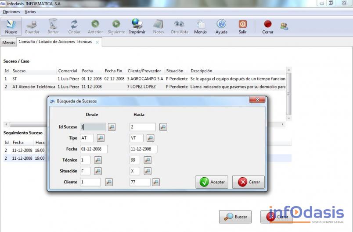Close the Consulta Acciones Técnicas tab
Viewport: 353px width, 232px height.
pyautogui.click(x=97, y=42)
